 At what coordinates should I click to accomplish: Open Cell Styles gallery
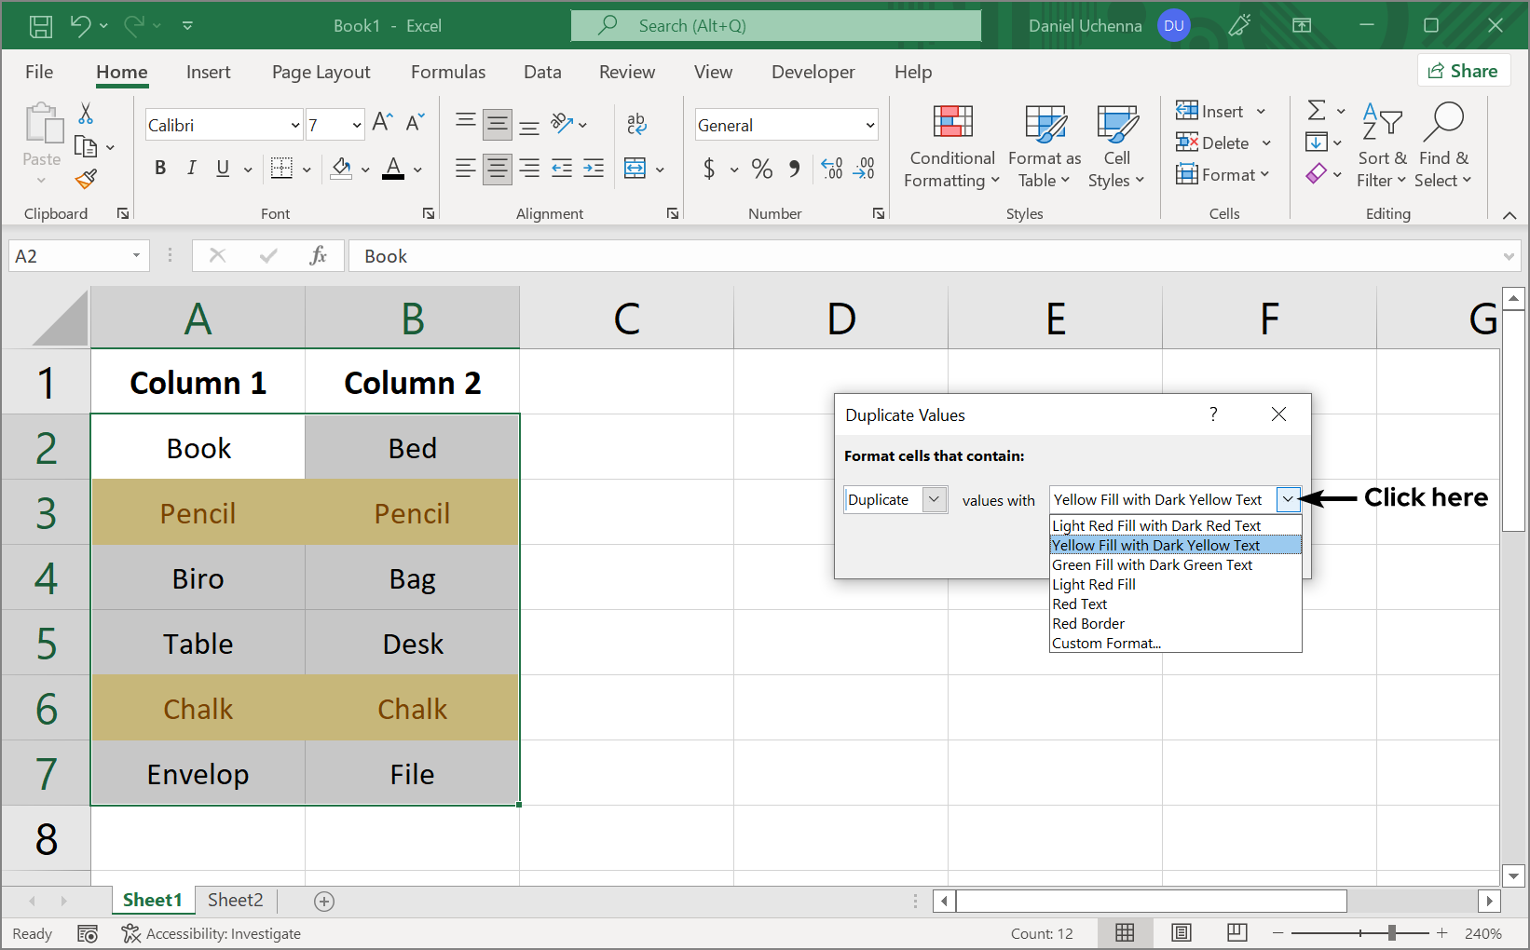(x=1116, y=146)
